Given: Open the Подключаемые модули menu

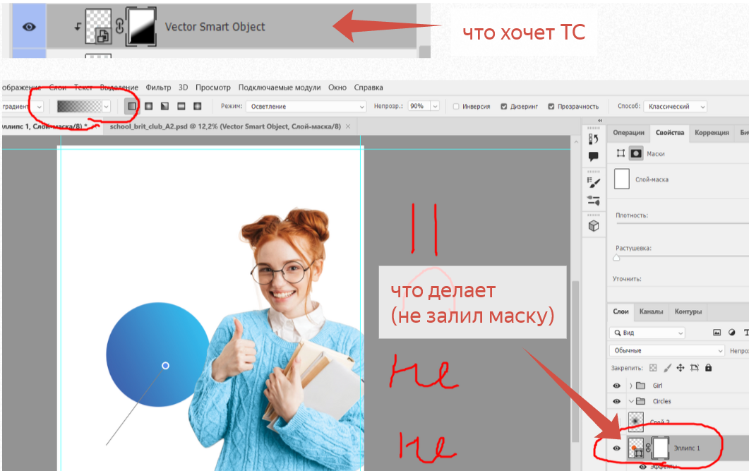Looking at the screenshot, I should [x=280, y=88].
